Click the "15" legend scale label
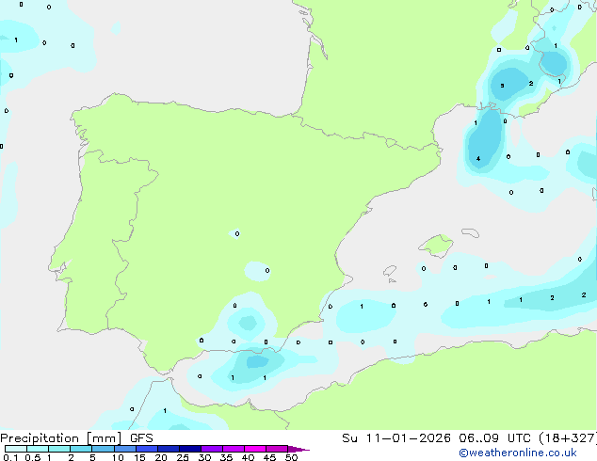Screen dimensions: 597x461 click(139, 457)
